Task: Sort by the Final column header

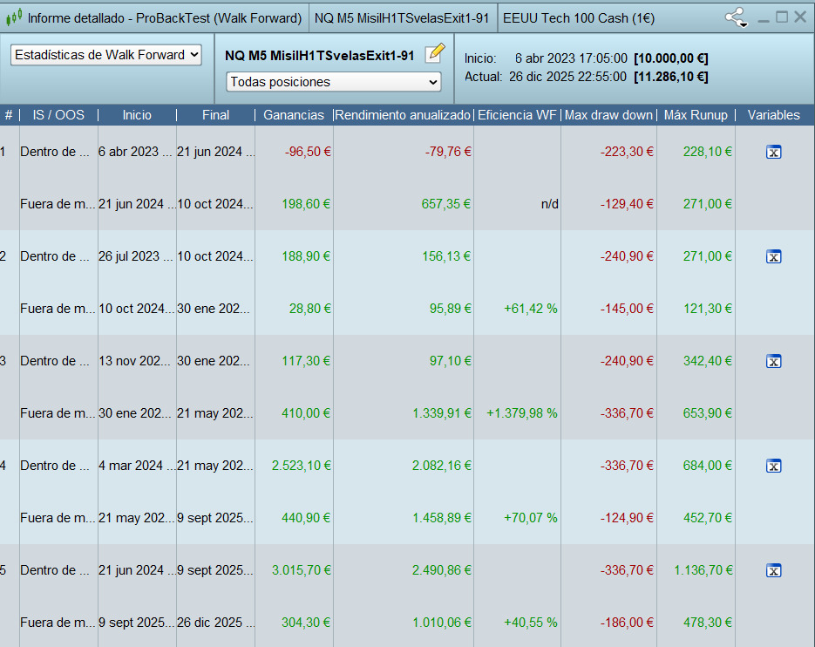Action: (215, 115)
